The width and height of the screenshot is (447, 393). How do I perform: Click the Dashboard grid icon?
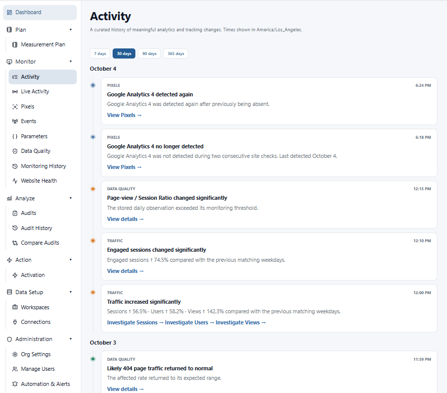coord(10,12)
